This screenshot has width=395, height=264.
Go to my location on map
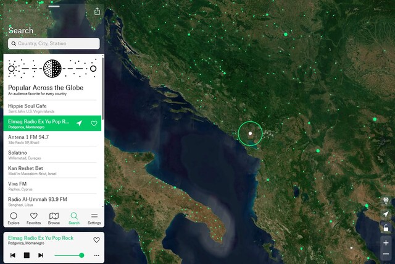click(386, 214)
